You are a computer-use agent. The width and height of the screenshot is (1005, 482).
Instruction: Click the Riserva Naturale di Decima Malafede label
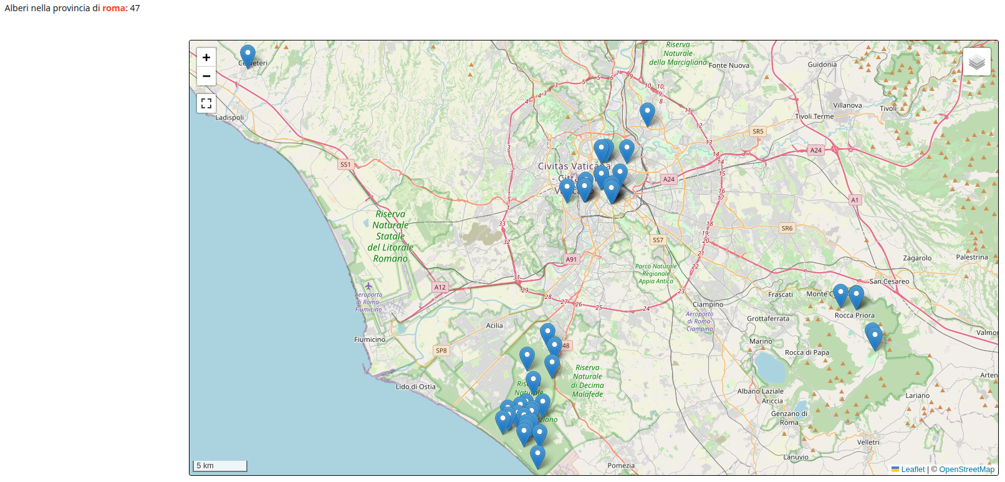click(588, 381)
